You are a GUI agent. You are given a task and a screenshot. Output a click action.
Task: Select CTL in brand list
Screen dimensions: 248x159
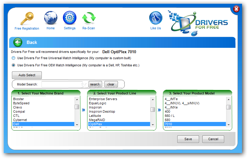[43, 116]
